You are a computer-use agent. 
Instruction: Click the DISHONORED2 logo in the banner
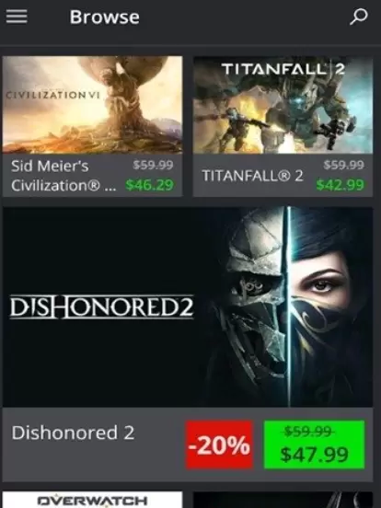click(102, 306)
